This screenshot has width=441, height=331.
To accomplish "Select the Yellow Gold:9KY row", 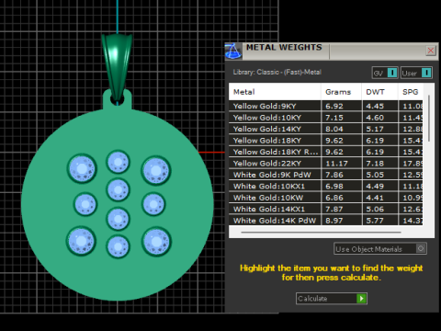I will 326,106.
